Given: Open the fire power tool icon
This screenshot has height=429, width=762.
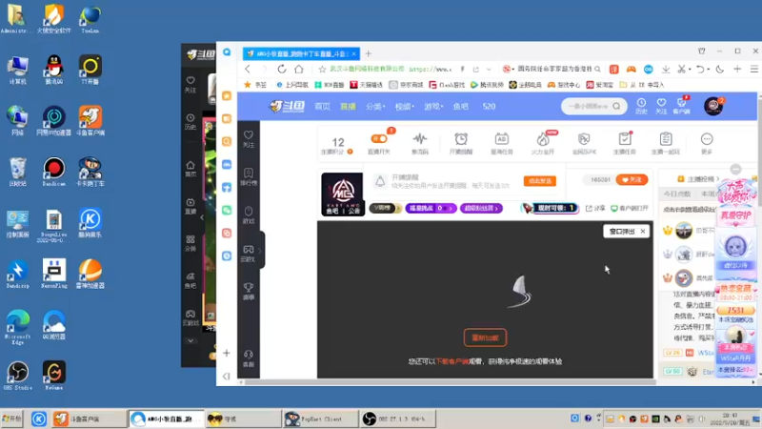Looking at the screenshot, I should pyautogui.click(x=542, y=143).
